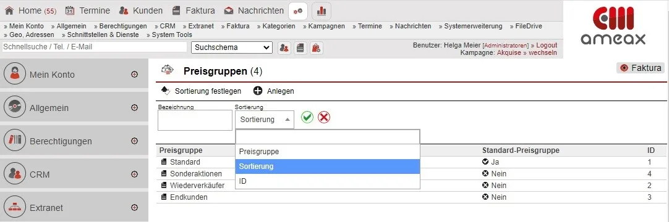Viewport: 669px width, 222px height.
Task: Choose ID option in the sorting dropdown
Action: click(328, 181)
